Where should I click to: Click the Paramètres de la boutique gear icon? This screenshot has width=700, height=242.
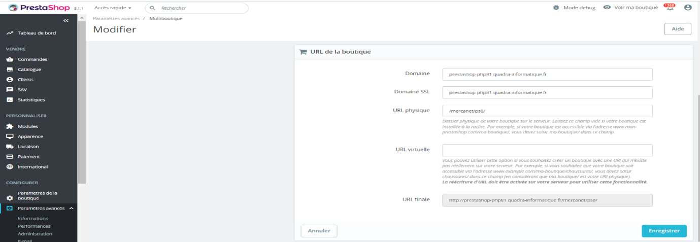coord(10,198)
